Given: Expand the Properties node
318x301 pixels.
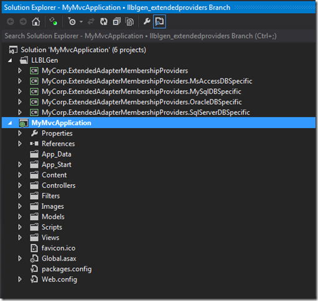Looking at the screenshot, I should 20,134.
